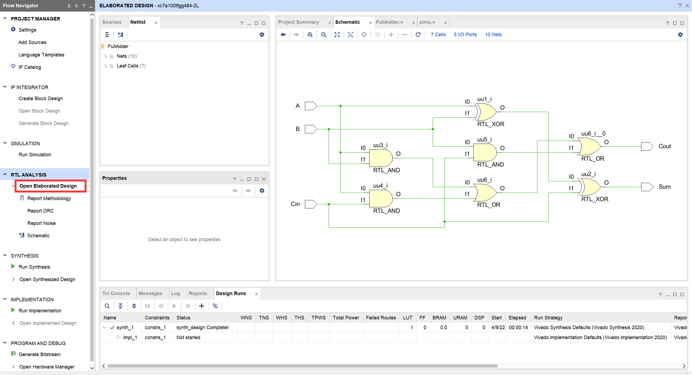Click the schematic zoom in icon
Image resolution: width=692 pixels, height=375 pixels.
pyautogui.click(x=310, y=35)
